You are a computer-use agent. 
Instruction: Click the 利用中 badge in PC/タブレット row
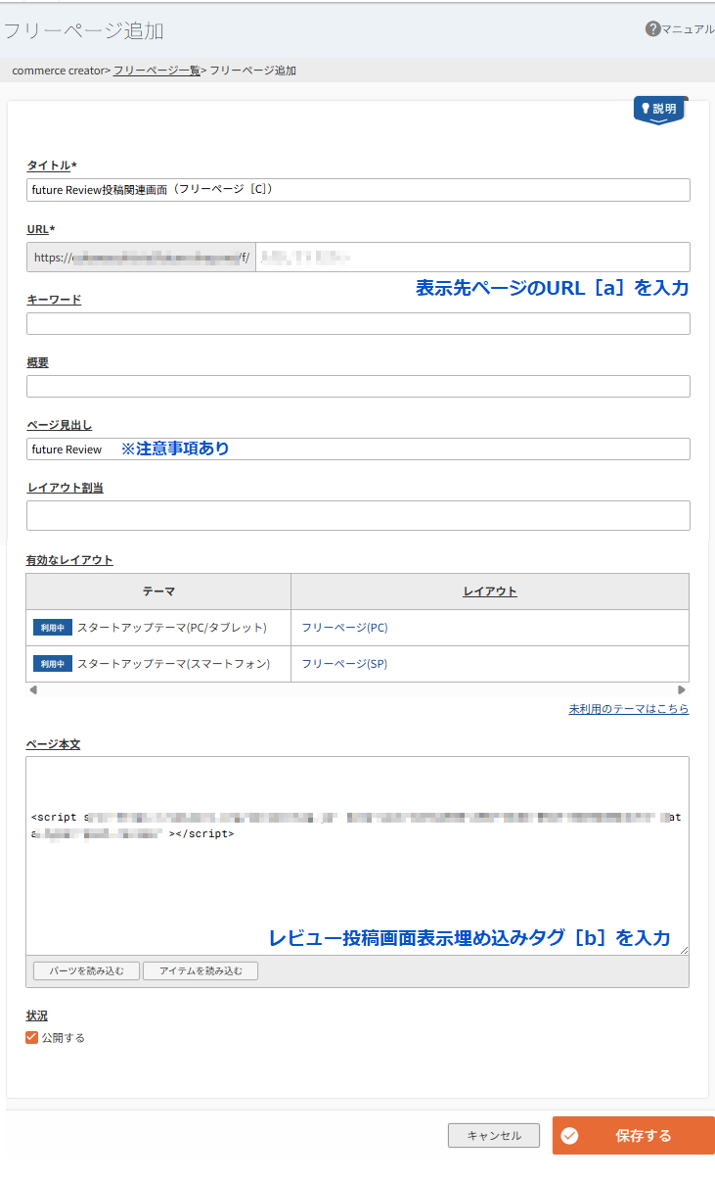click(x=53, y=628)
